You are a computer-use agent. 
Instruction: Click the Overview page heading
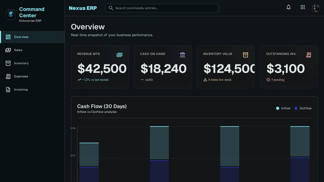pos(88,27)
